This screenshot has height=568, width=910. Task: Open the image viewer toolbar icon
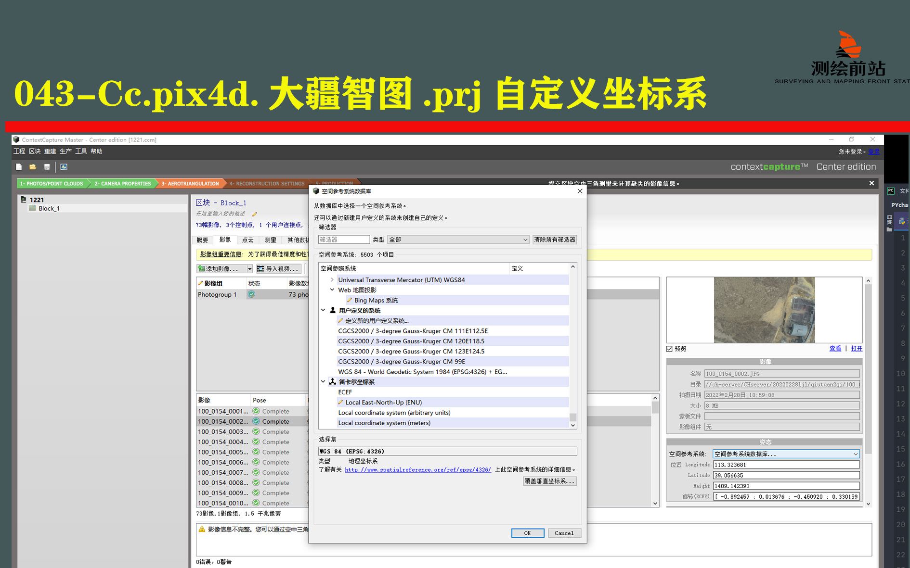pos(64,167)
